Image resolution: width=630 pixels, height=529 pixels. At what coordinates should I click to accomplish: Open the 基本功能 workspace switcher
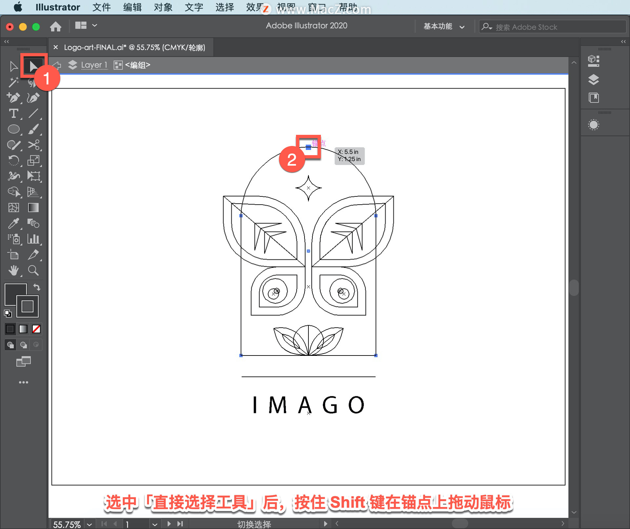pyautogui.click(x=444, y=26)
